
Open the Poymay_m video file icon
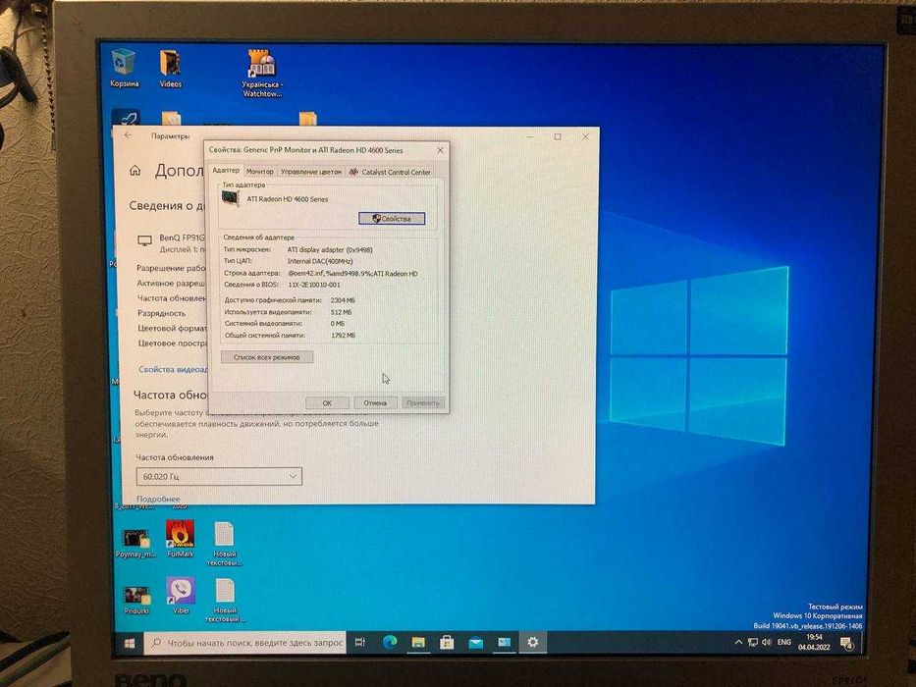click(x=135, y=544)
